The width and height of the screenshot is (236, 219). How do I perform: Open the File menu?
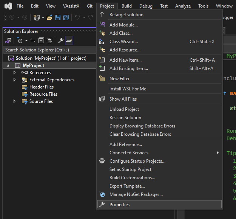tap(20, 6)
